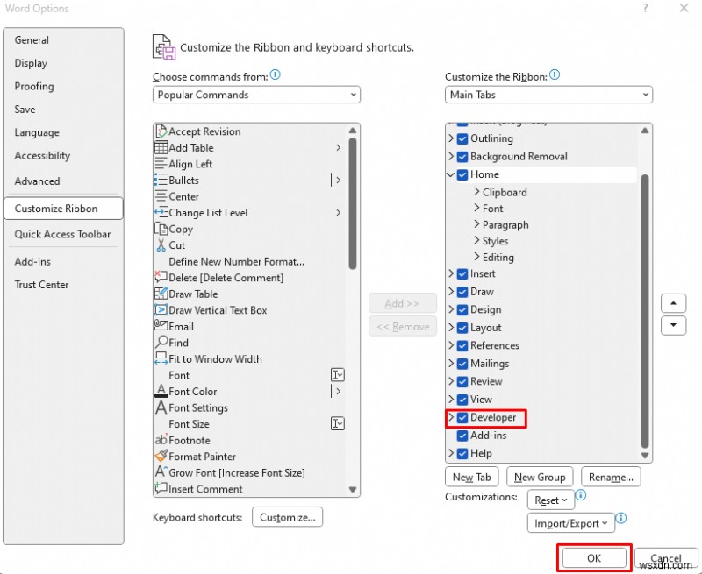Select the Format Painter brush icon
This screenshot has height=574, width=702.
click(x=161, y=456)
